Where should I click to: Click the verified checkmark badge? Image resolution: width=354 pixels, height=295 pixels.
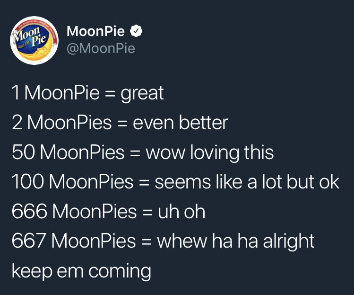(136, 32)
